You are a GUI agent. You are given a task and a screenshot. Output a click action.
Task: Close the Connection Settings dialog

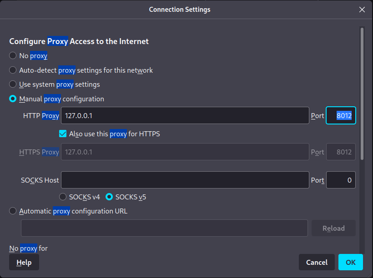362,9
